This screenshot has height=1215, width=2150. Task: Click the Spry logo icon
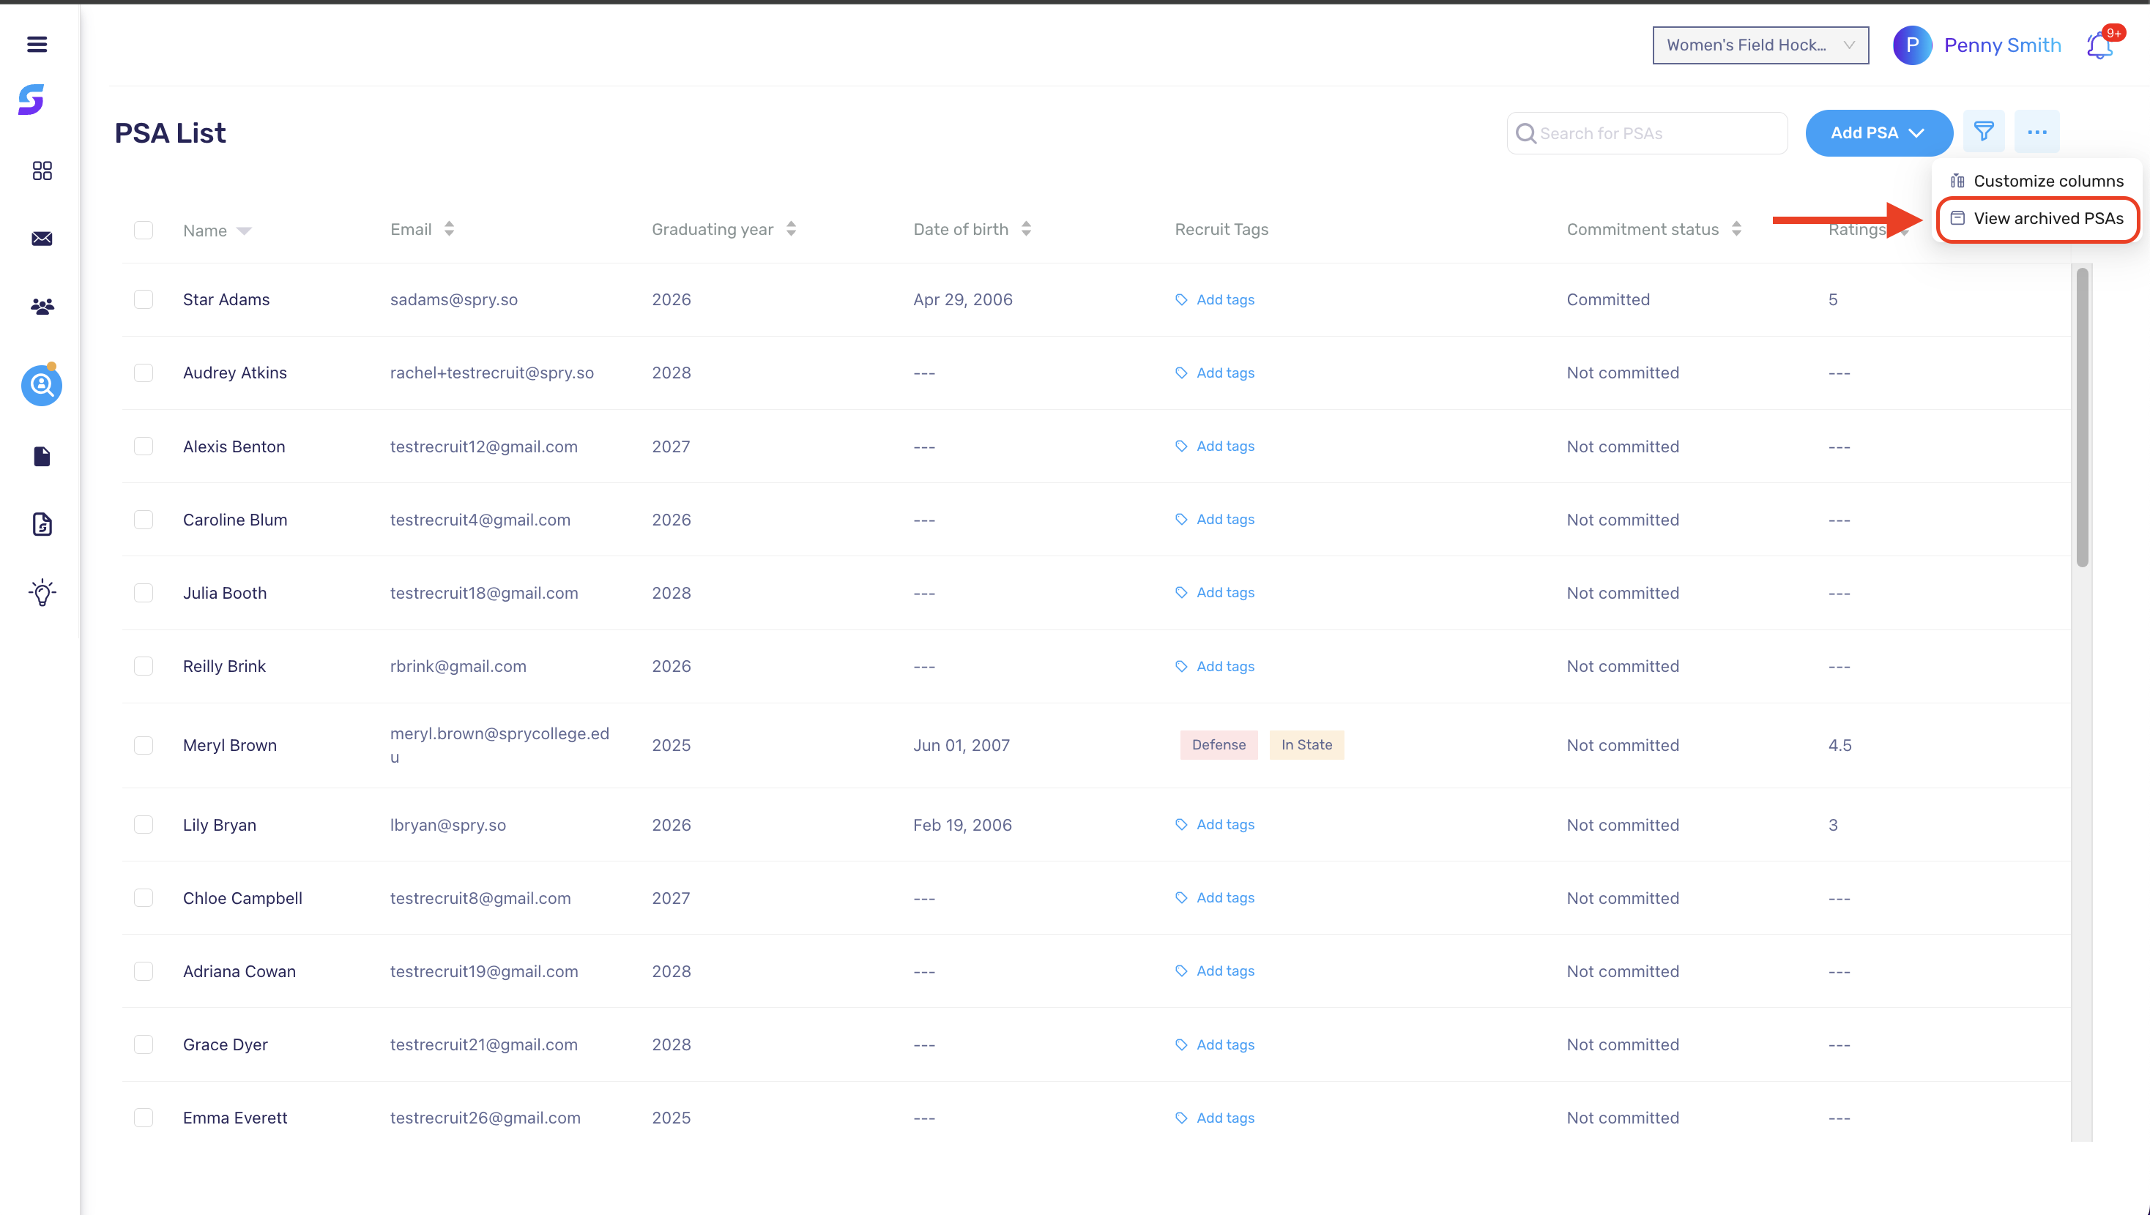31,100
